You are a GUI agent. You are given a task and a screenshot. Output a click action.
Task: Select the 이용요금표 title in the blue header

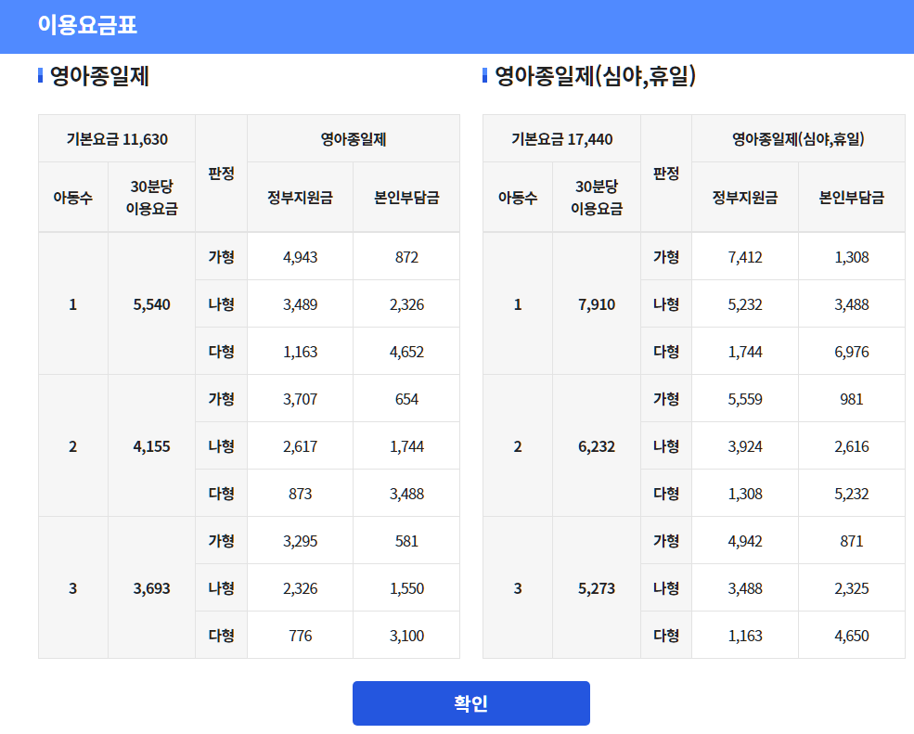(87, 25)
